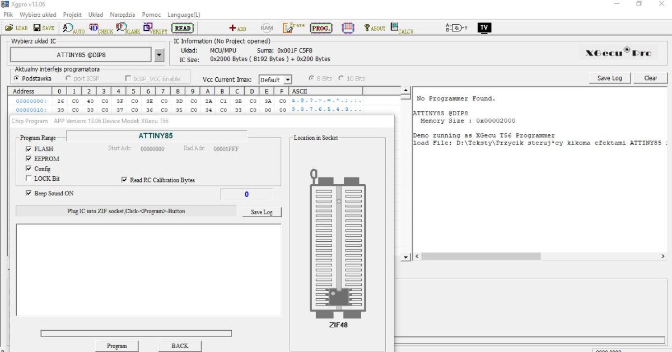Open the CALCU. calculator tool

pyautogui.click(x=403, y=28)
